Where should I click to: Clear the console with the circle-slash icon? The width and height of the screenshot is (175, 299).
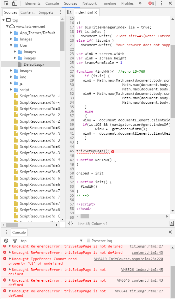click(x=6, y=241)
